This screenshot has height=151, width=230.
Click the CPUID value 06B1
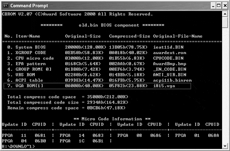tap(98, 141)
